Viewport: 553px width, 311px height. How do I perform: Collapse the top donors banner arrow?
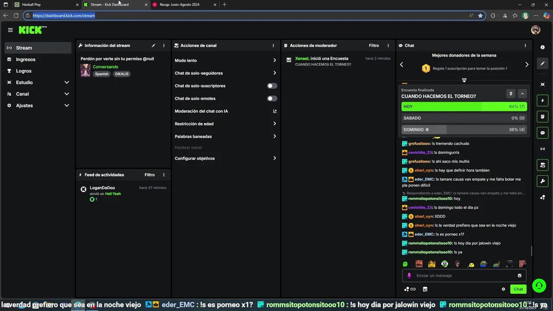(x=464, y=80)
